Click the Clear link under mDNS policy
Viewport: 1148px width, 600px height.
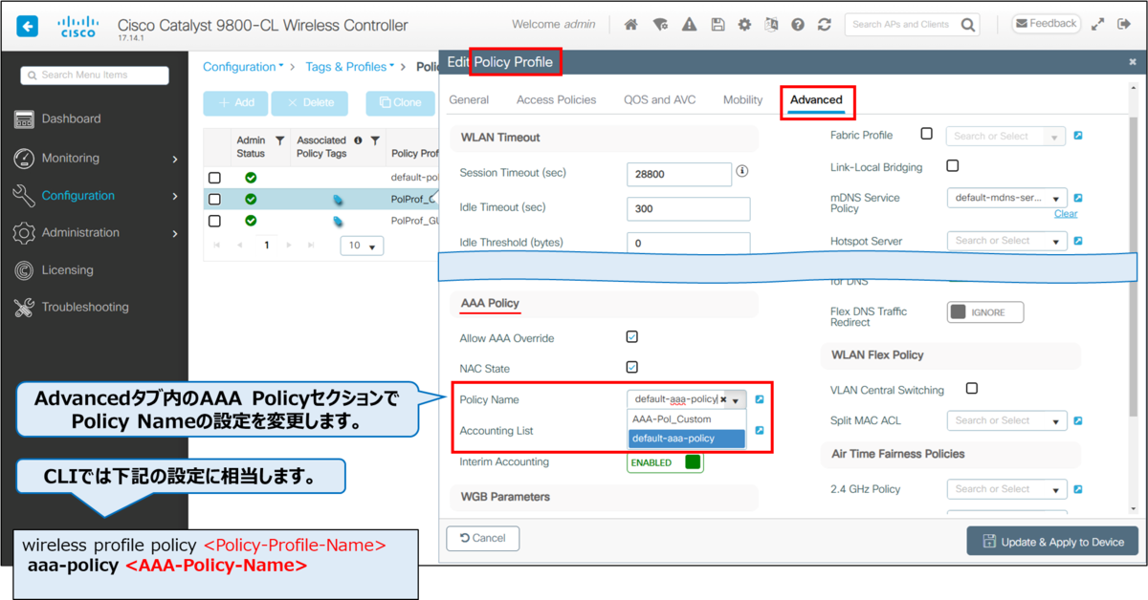(1066, 214)
